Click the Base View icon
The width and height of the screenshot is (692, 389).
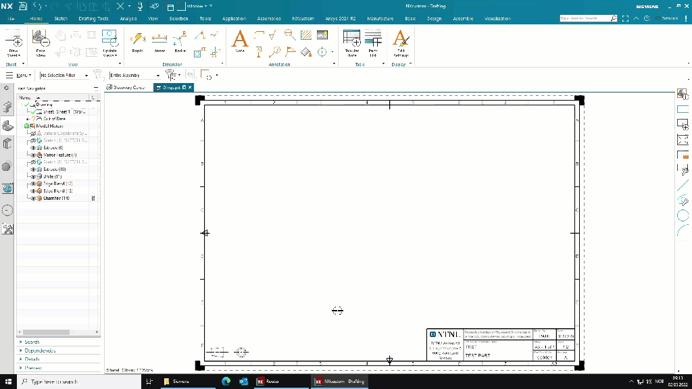41,41
